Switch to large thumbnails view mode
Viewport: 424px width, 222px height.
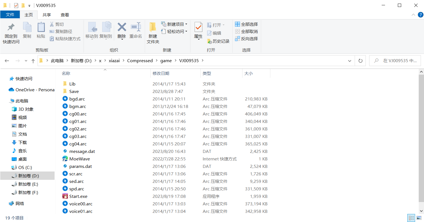[x=419, y=218]
